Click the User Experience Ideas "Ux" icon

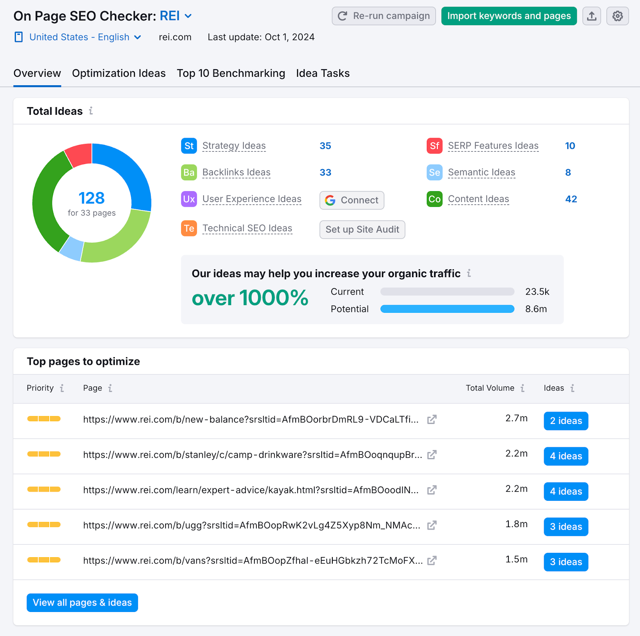click(x=188, y=199)
